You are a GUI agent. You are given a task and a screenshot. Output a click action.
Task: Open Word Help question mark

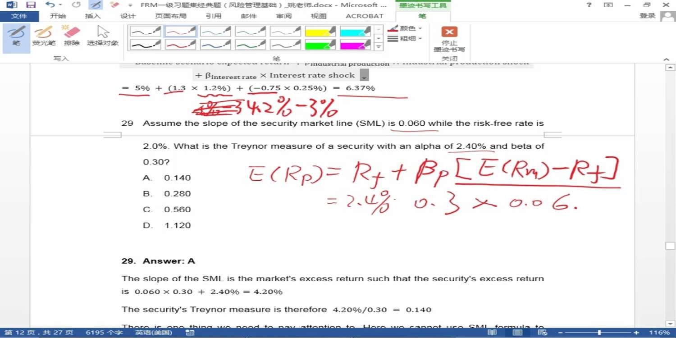pyautogui.click(x=589, y=5)
